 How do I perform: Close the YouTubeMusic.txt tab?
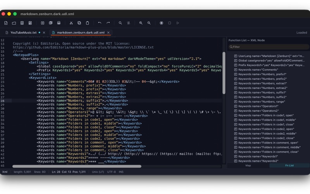tap(44, 33)
